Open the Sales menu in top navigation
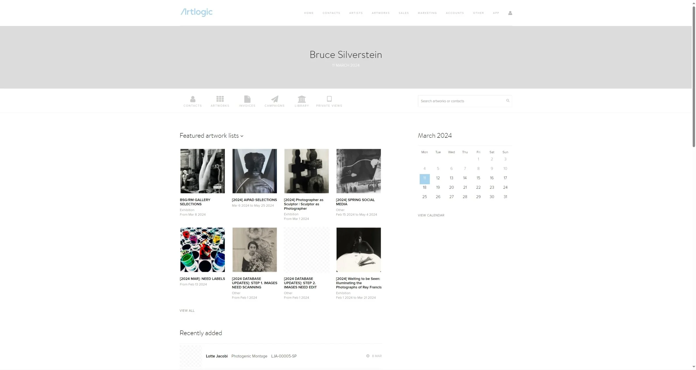This screenshot has width=696, height=370. [x=403, y=13]
